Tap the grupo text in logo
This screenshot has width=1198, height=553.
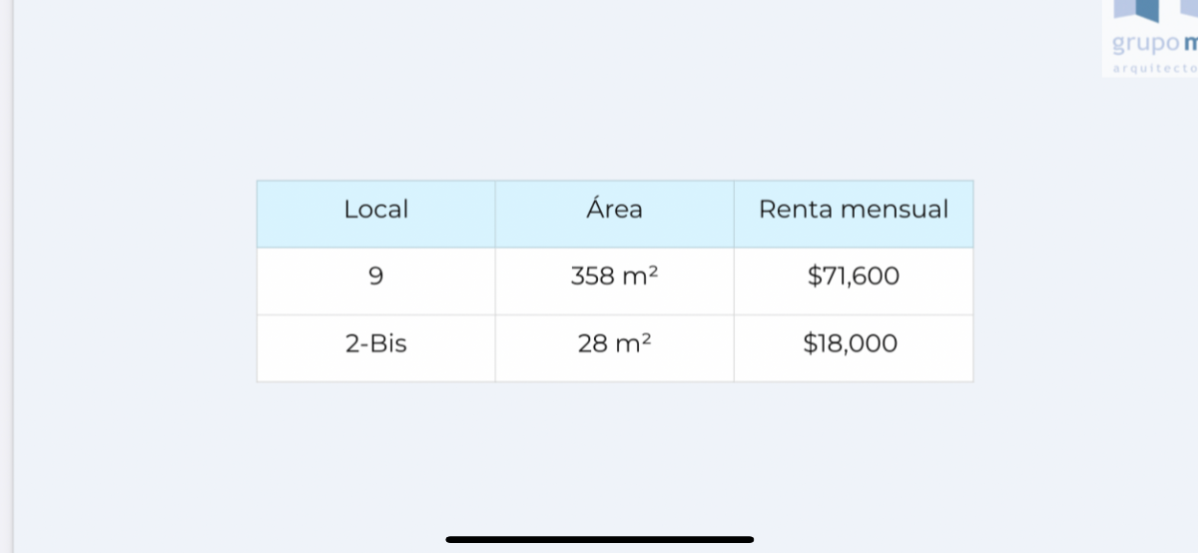(x=1146, y=45)
